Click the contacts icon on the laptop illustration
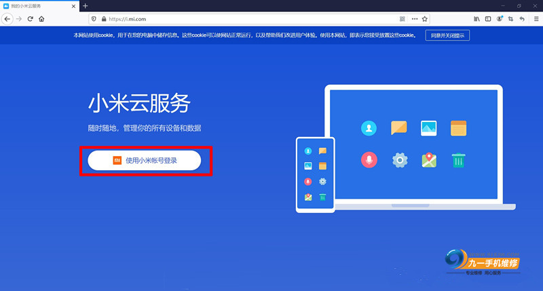The image size is (543, 291). [x=369, y=128]
